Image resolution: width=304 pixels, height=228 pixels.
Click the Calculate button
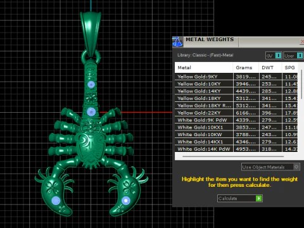pyautogui.click(x=240, y=198)
